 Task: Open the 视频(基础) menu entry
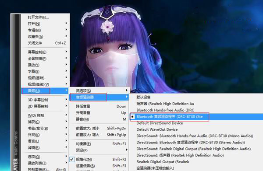click(x=45, y=78)
